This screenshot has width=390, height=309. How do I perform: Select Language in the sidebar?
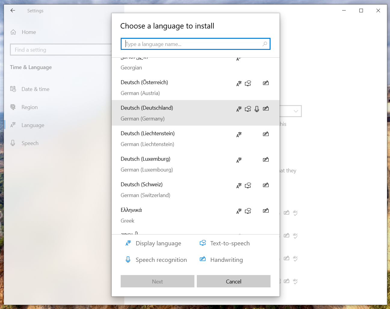(x=33, y=125)
